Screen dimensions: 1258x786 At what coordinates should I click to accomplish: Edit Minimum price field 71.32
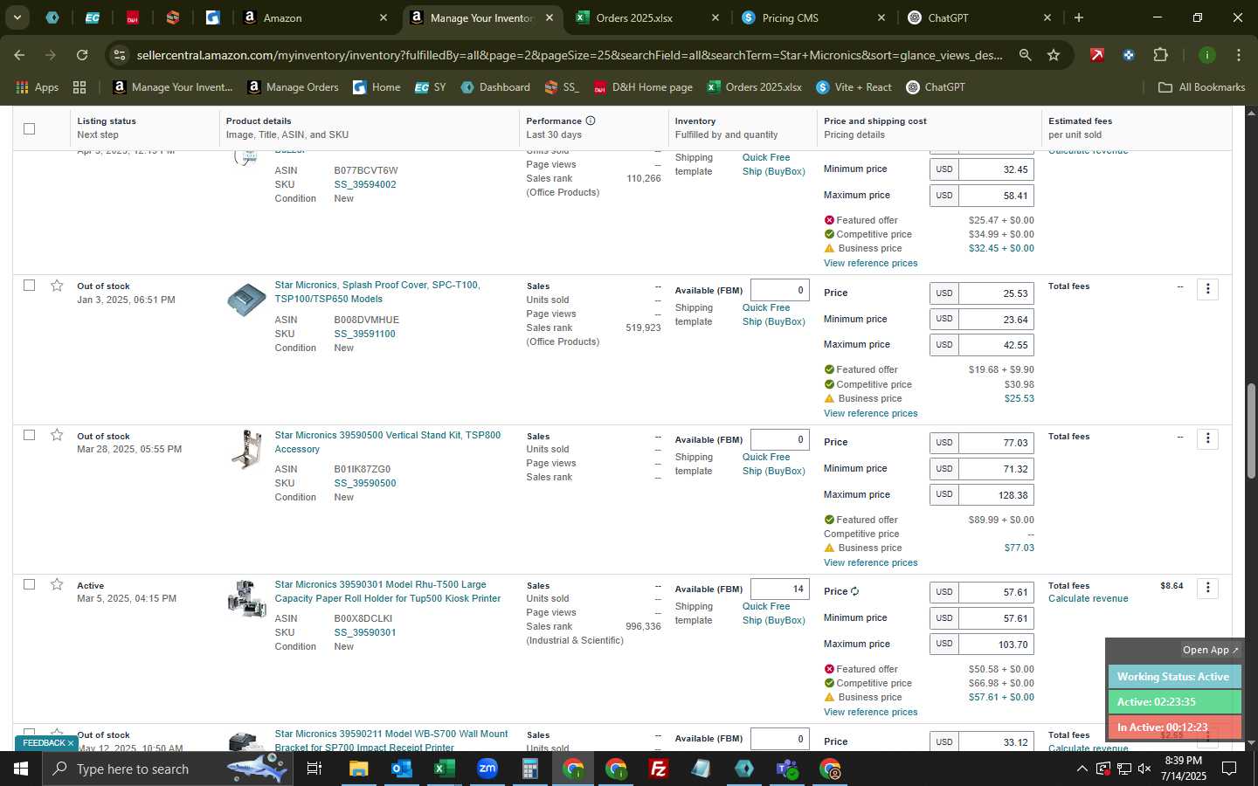coord(996,469)
